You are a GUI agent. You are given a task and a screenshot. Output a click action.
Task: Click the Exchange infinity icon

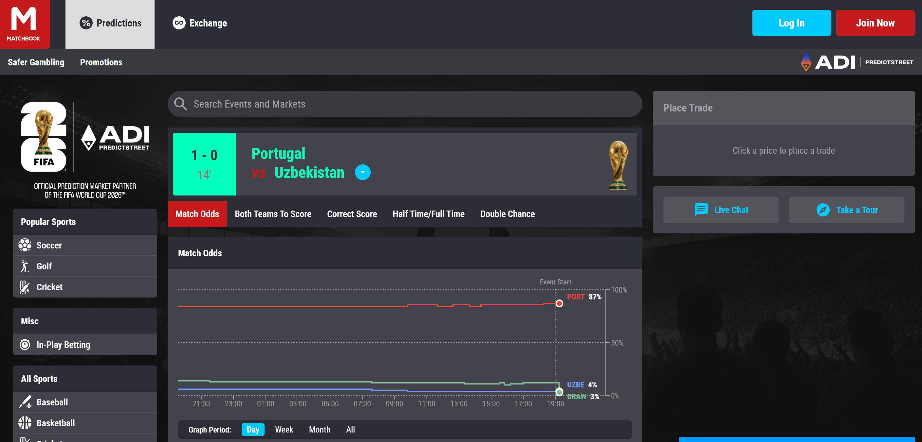(179, 23)
